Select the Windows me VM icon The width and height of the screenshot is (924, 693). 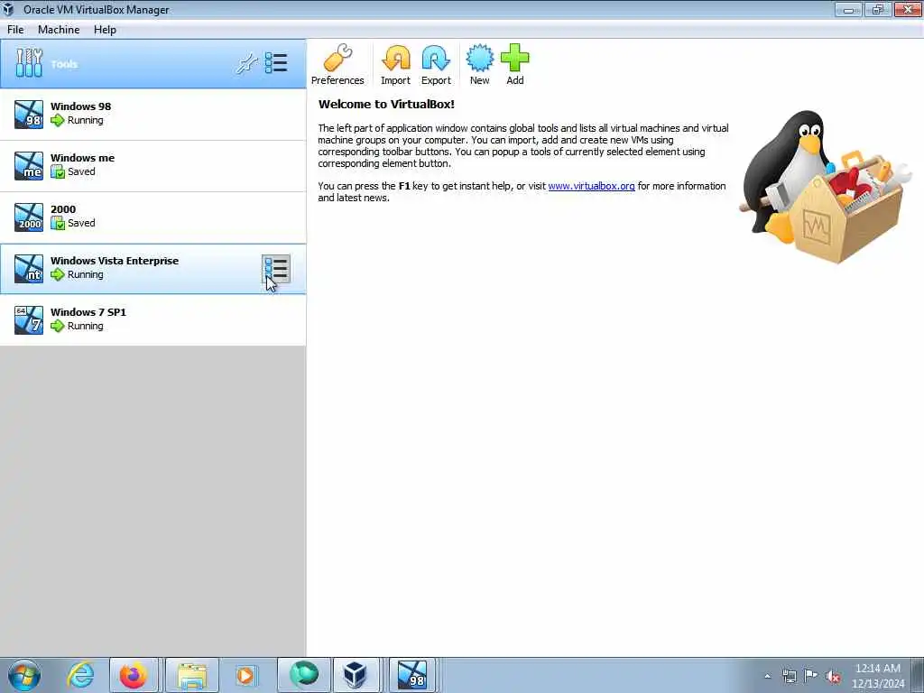pyautogui.click(x=29, y=166)
